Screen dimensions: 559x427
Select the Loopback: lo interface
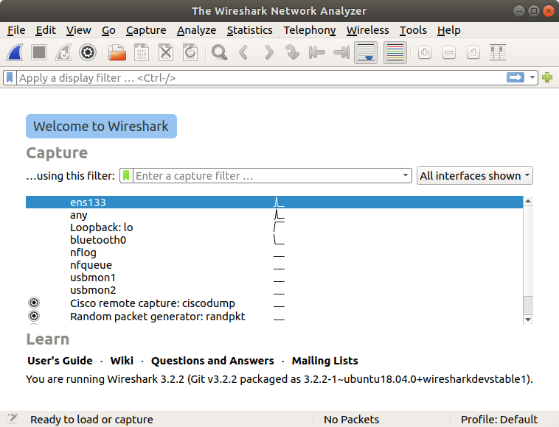click(x=274, y=227)
